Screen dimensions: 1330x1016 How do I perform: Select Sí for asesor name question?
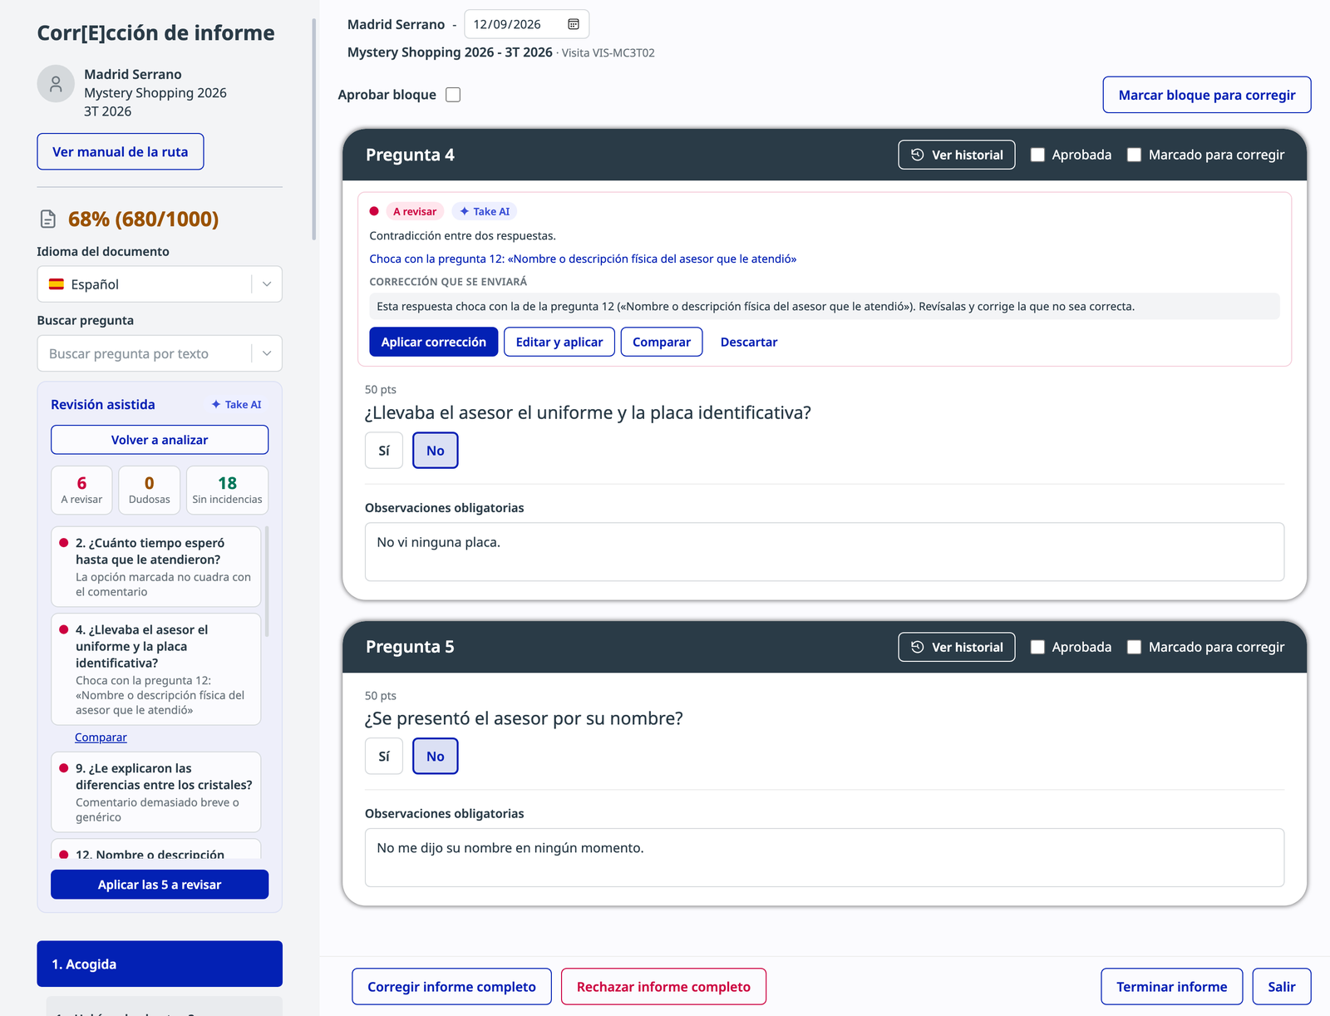click(x=384, y=757)
